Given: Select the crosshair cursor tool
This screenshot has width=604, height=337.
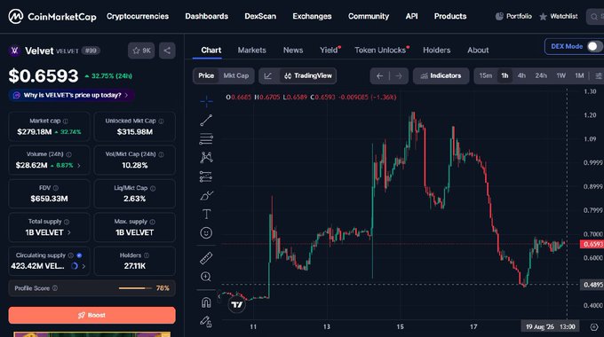Looking at the screenshot, I should pos(206,102).
